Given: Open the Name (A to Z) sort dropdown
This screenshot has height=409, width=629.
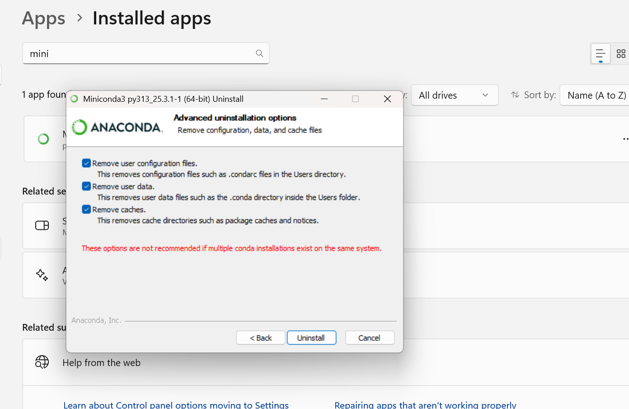Looking at the screenshot, I should (595, 95).
